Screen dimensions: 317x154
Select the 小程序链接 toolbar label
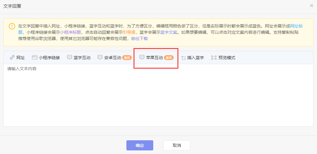pos(49,58)
